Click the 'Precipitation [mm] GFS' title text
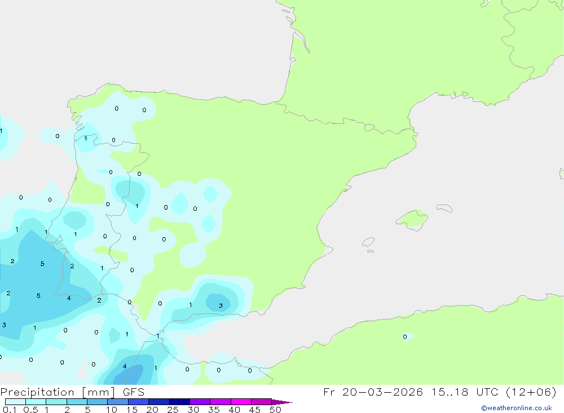This screenshot has height=413, width=564. [72, 392]
